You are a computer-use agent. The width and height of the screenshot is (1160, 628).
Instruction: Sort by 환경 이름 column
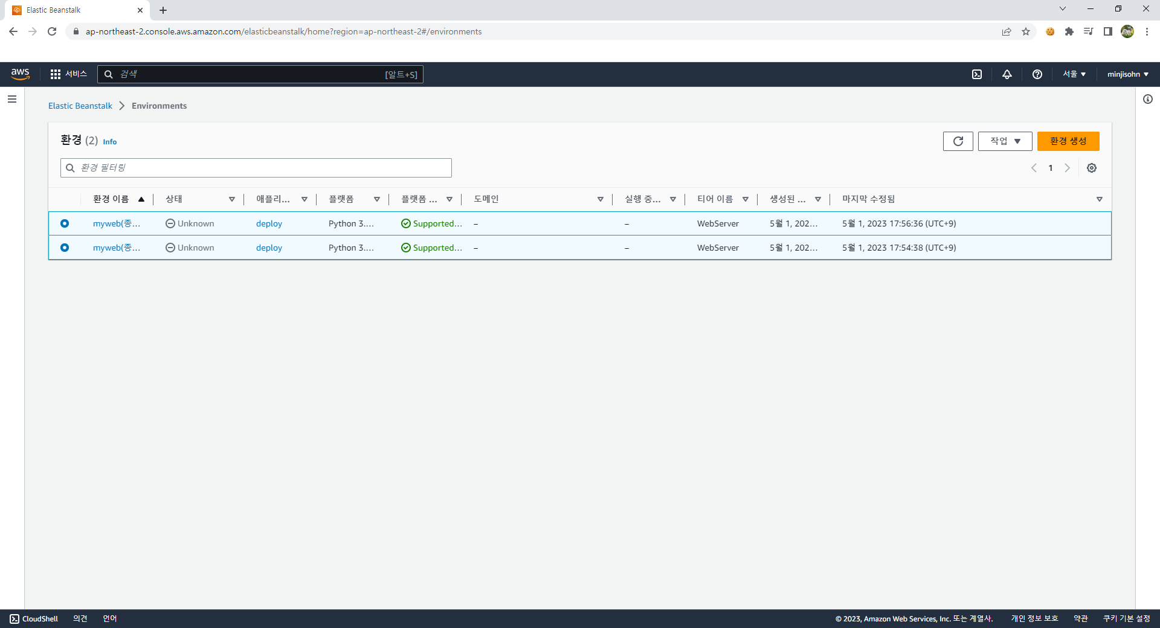(x=118, y=199)
